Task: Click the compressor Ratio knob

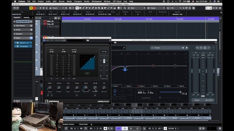Action: [50, 88]
